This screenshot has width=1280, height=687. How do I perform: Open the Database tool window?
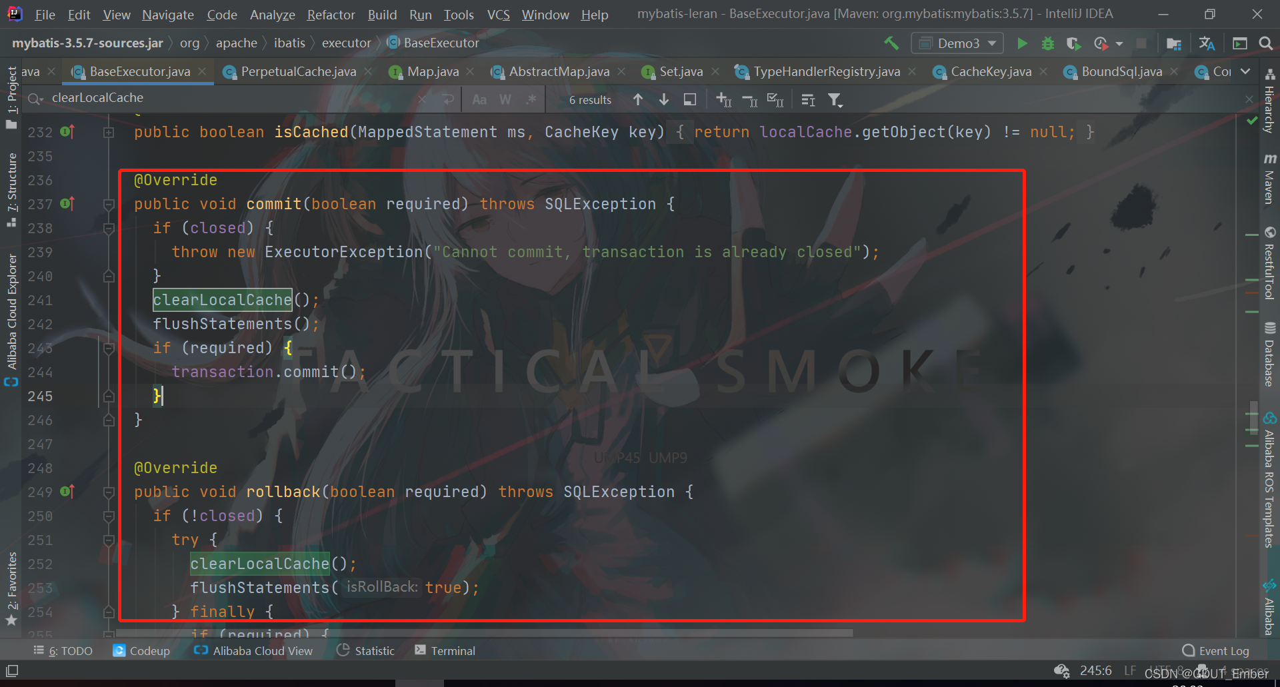pos(1269,354)
